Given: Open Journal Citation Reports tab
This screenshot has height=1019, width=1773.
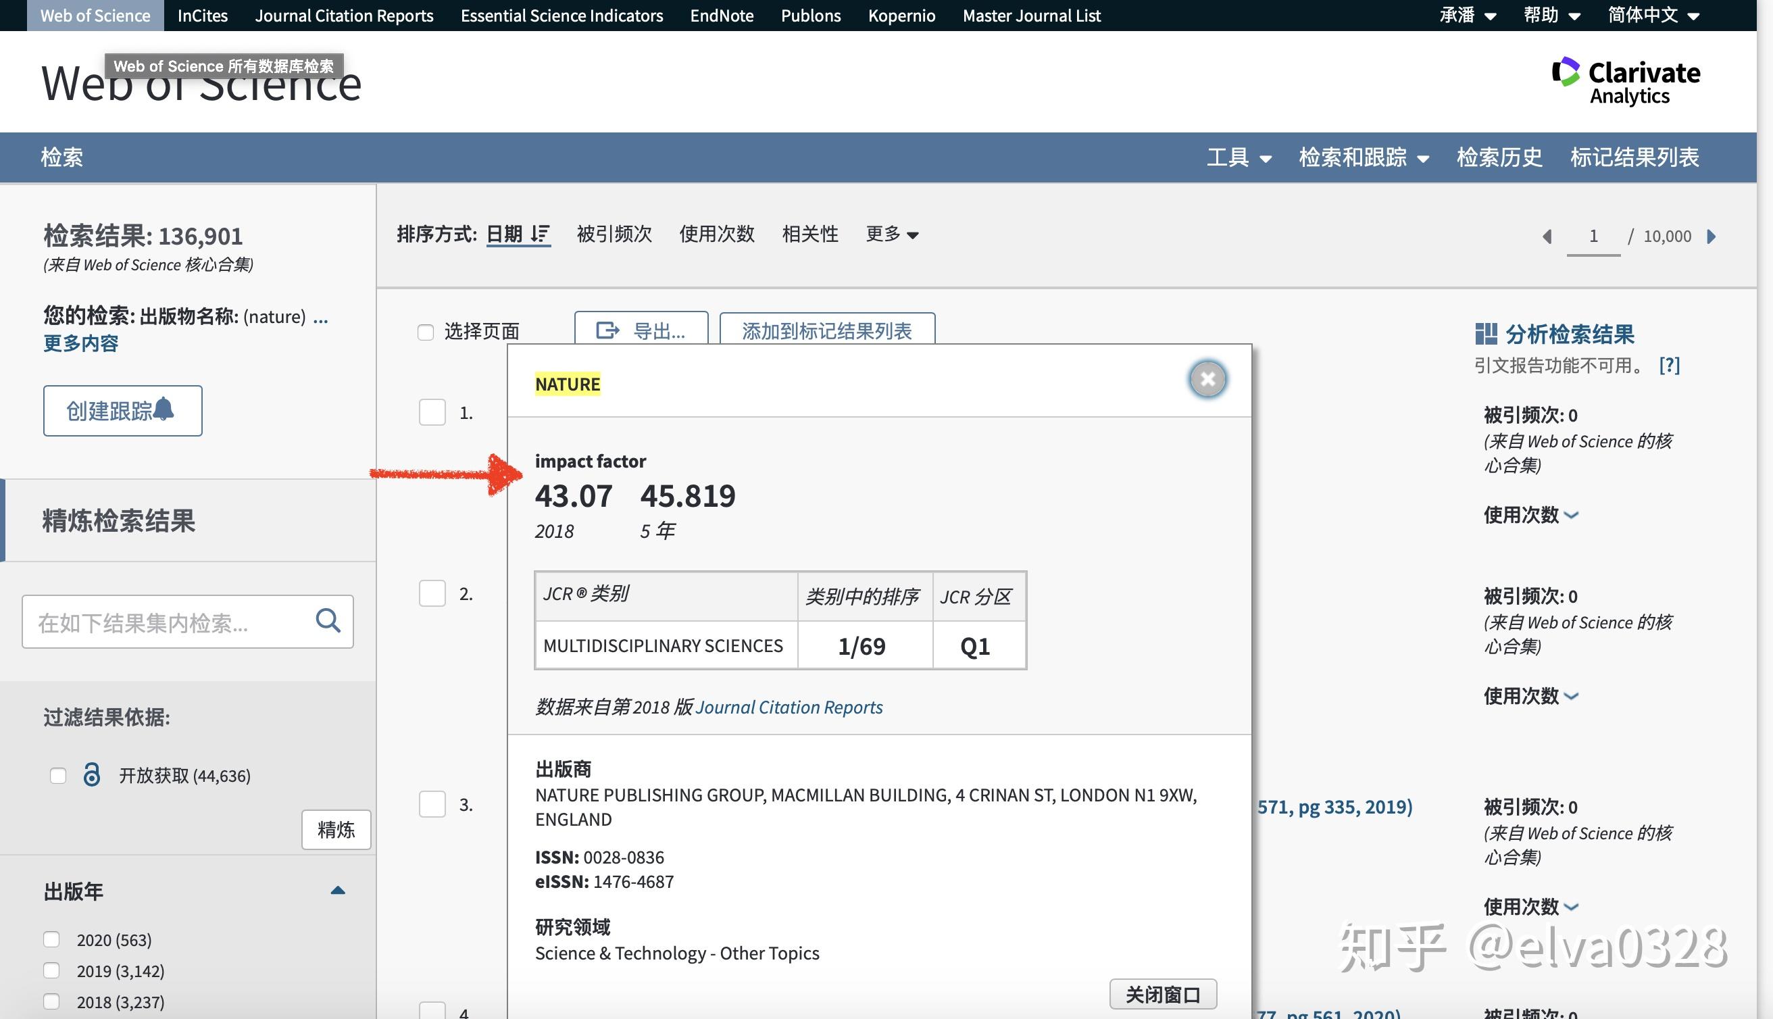Looking at the screenshot, I should [x=344, y=16].
